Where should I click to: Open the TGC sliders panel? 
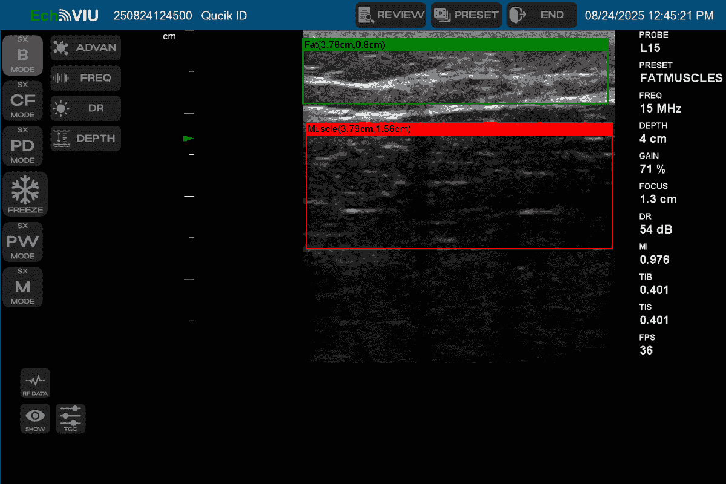point(71,419)
